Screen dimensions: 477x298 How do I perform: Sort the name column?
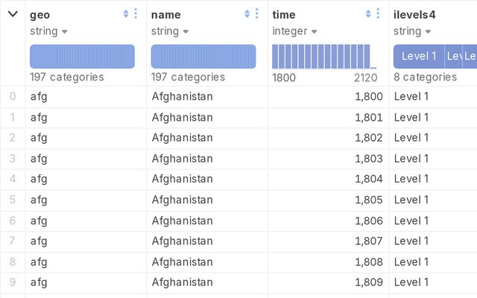[247, 13]
